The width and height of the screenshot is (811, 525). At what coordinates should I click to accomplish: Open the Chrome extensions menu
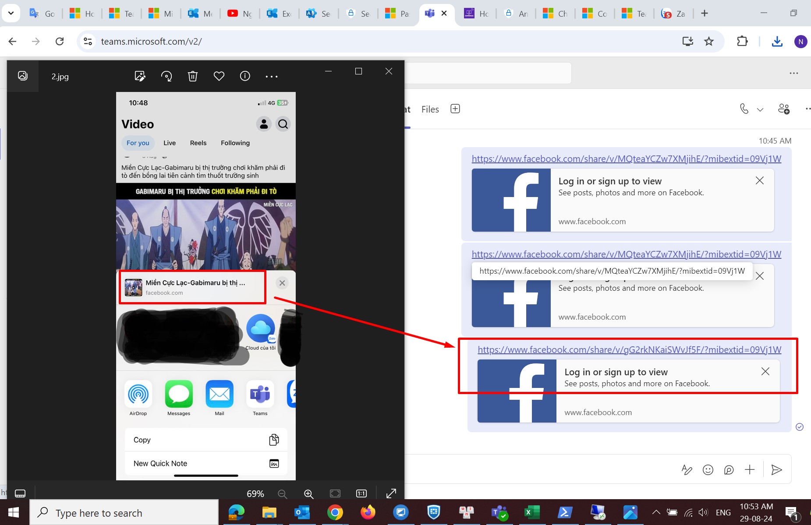tap(742, 42)
